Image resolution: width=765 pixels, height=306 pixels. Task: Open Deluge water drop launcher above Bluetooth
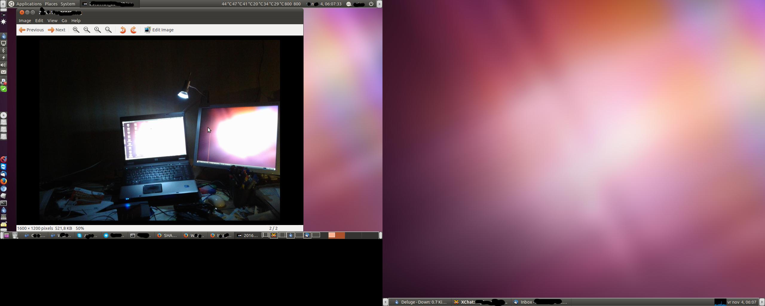[x=4, y=36]
